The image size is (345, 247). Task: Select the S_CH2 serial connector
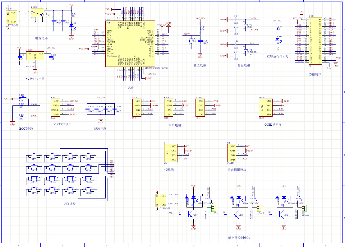168,108
